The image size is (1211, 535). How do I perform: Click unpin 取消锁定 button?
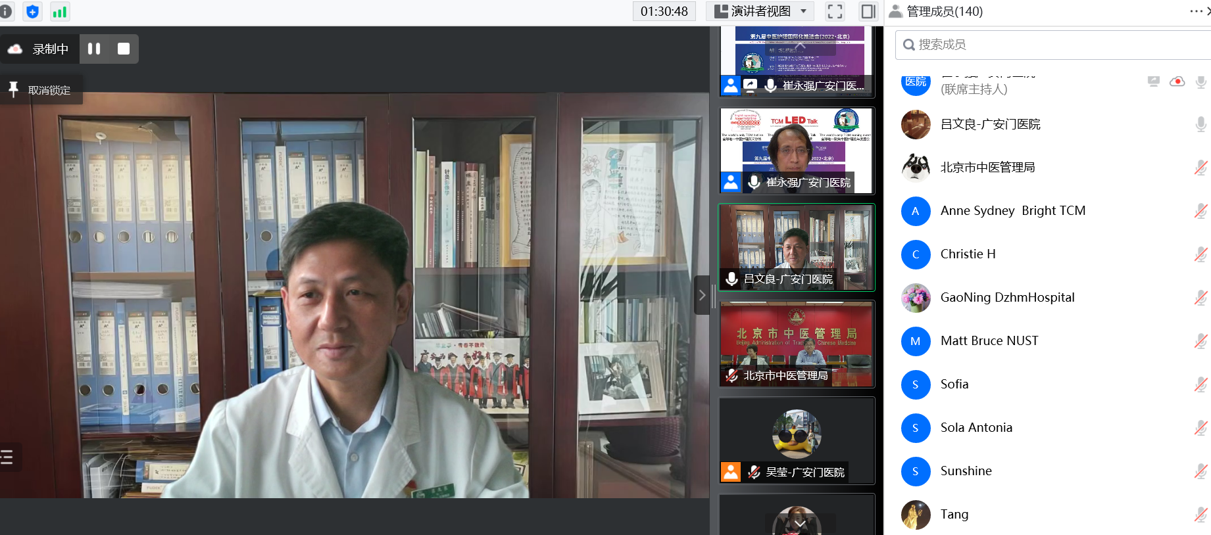pyautogui.click(x=41, y=90)
